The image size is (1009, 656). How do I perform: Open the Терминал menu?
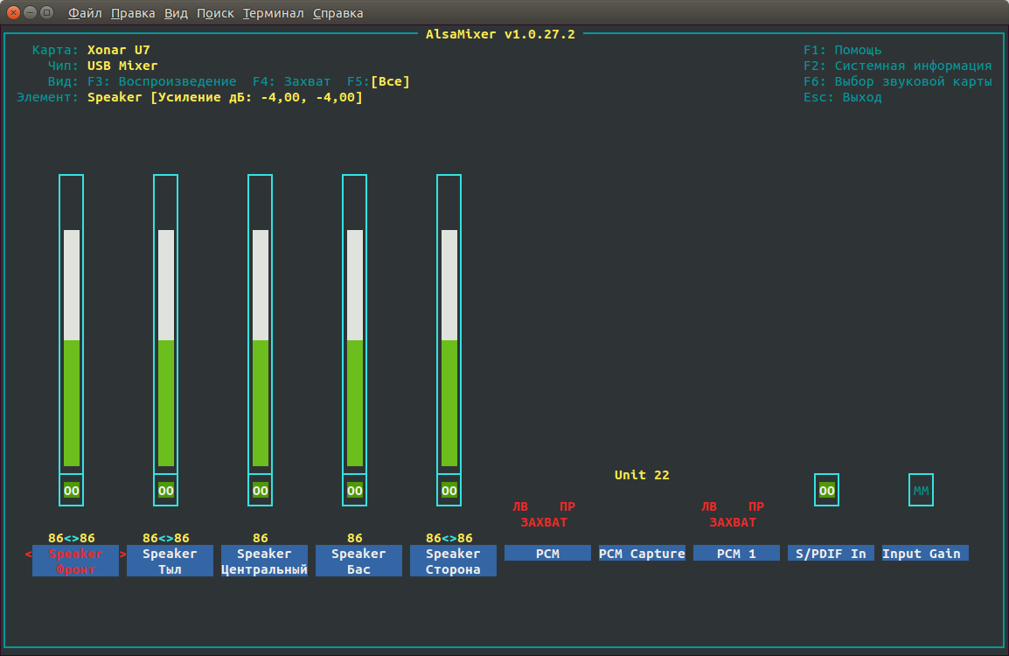click(x=273, y=13)
